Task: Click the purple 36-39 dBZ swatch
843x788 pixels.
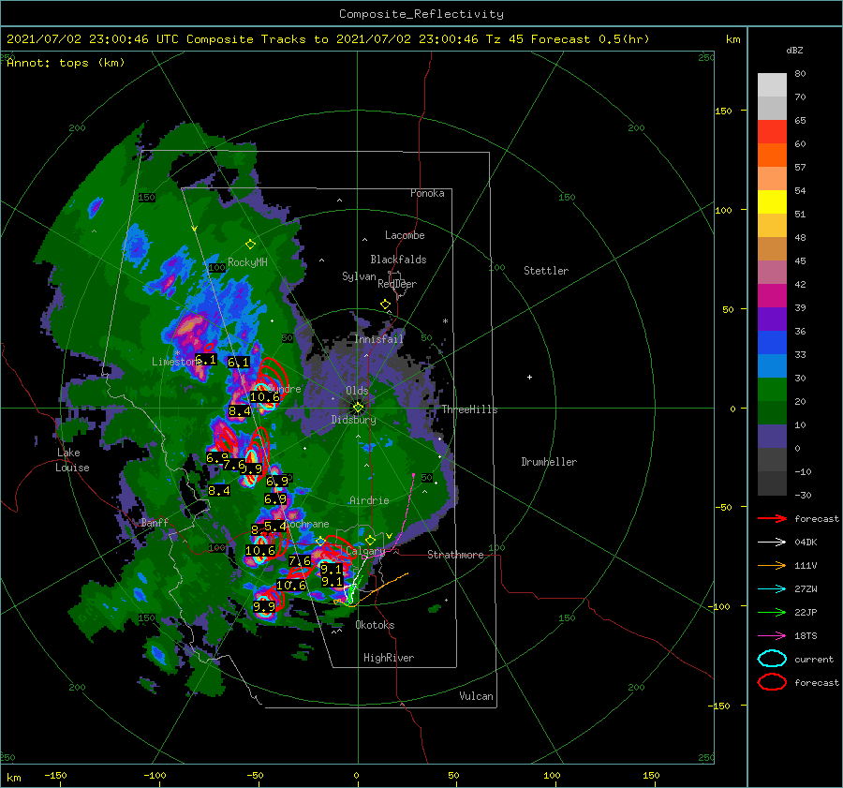Action: click(x=772, y=320)
